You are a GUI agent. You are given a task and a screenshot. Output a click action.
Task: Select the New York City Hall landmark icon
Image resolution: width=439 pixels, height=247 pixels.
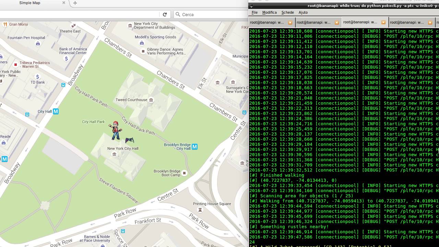pos(114,154)
